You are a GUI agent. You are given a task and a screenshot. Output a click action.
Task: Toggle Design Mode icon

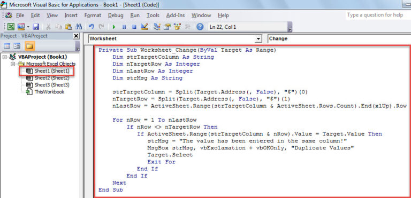point(144,27)
